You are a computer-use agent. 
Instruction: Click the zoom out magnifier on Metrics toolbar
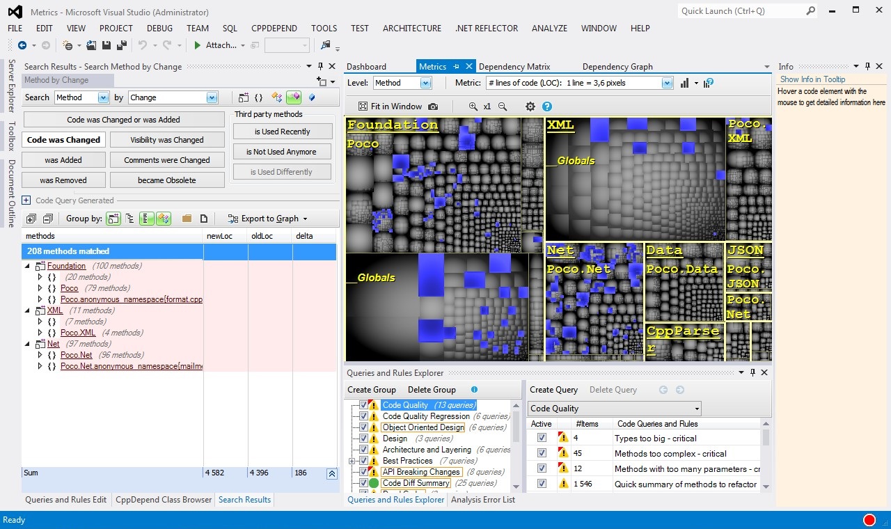point(503,106)
